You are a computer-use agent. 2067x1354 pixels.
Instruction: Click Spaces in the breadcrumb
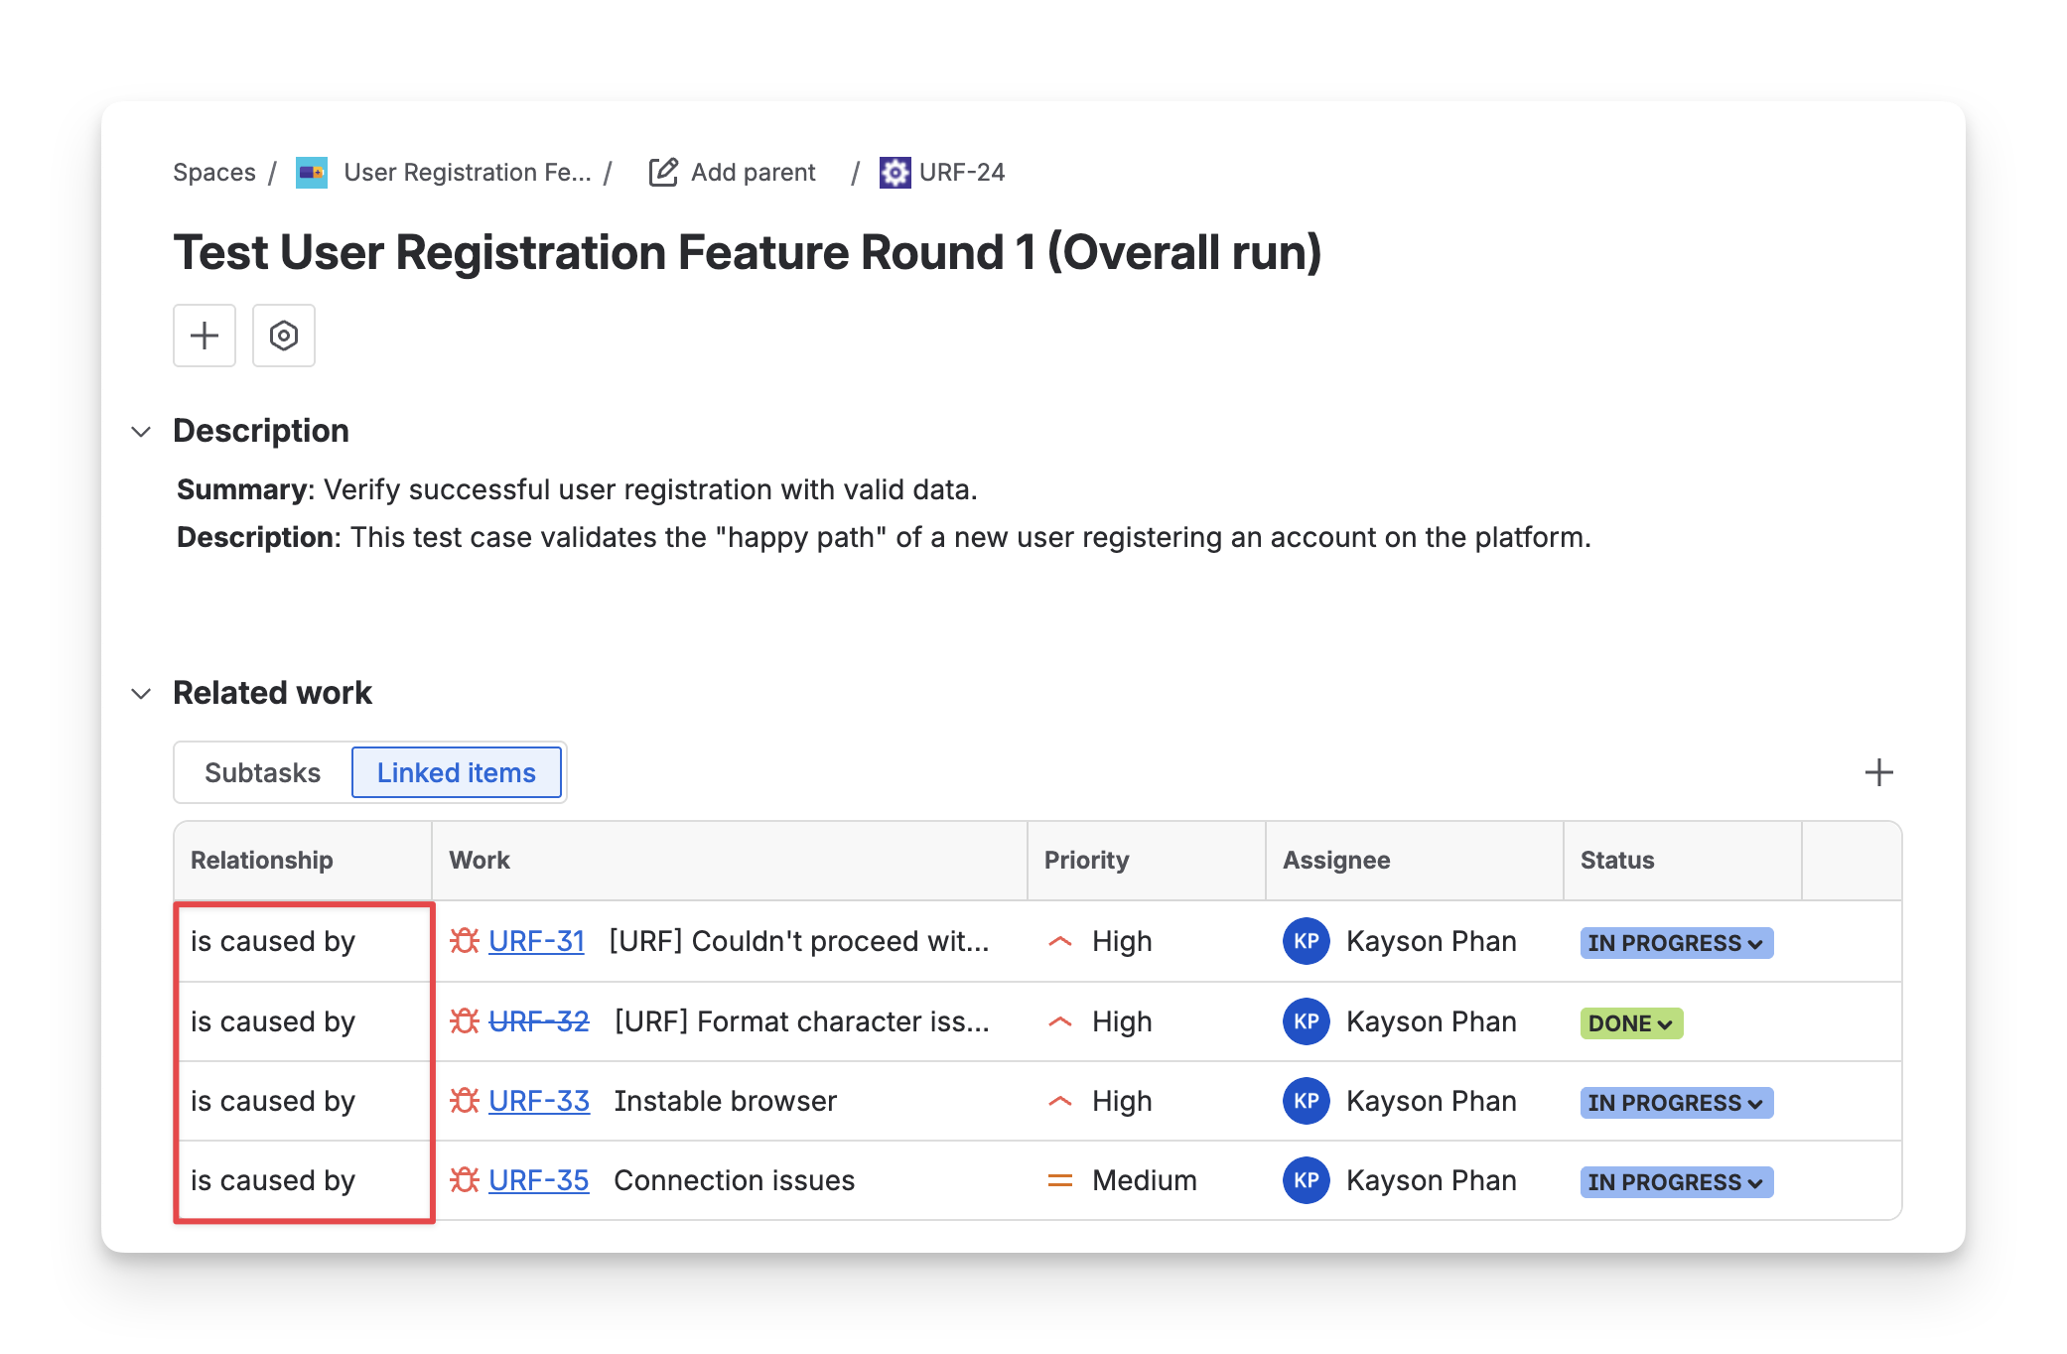(214, 173)
